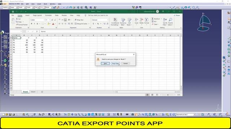231x129 pixels.
Task: Click the CATIA Save disk icon
Action: coord(10,115)
